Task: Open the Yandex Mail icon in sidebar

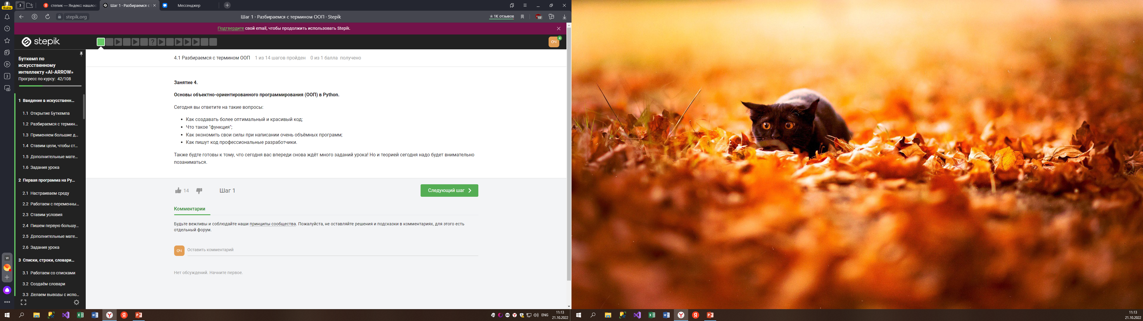Action: 7,268
